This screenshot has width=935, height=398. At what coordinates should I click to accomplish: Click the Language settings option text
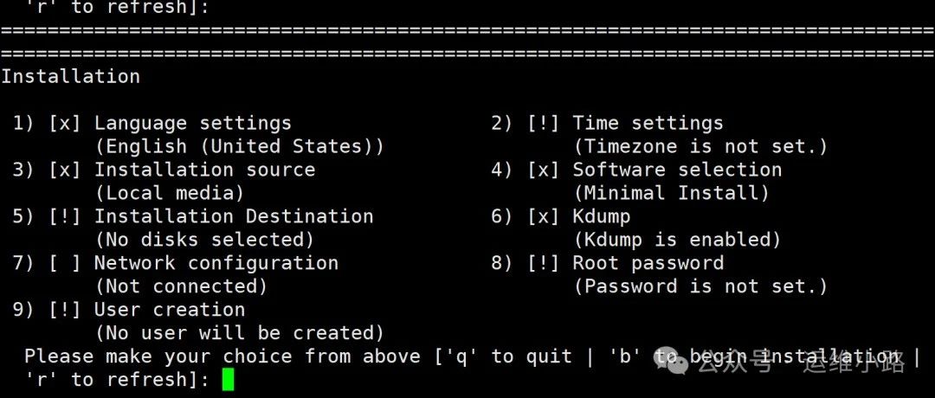pos(192,124)
